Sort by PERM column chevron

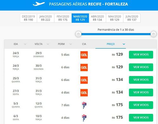click(71, 44)
